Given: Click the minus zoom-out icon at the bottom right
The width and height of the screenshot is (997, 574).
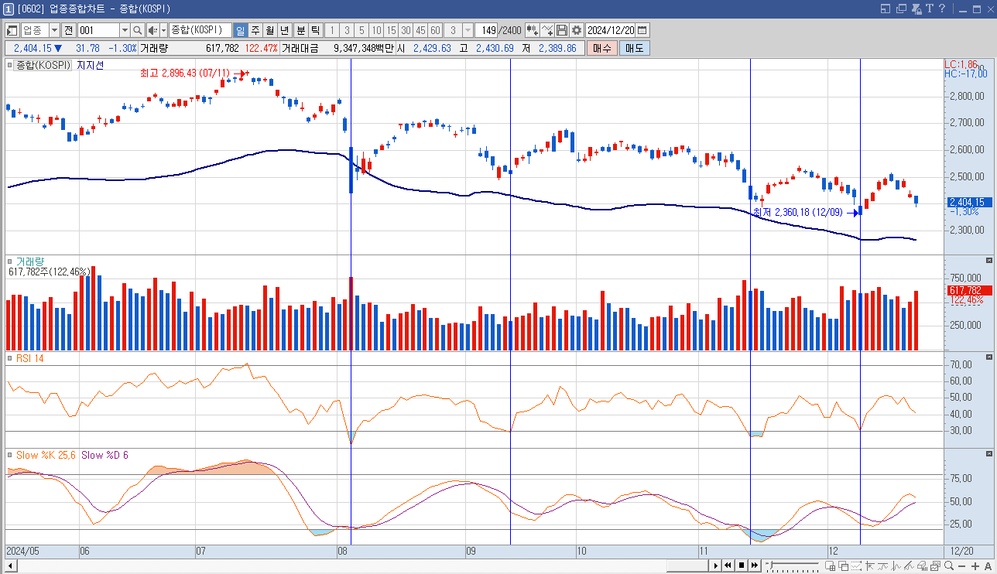Looking at the screenshot, I should pos(961,567).
